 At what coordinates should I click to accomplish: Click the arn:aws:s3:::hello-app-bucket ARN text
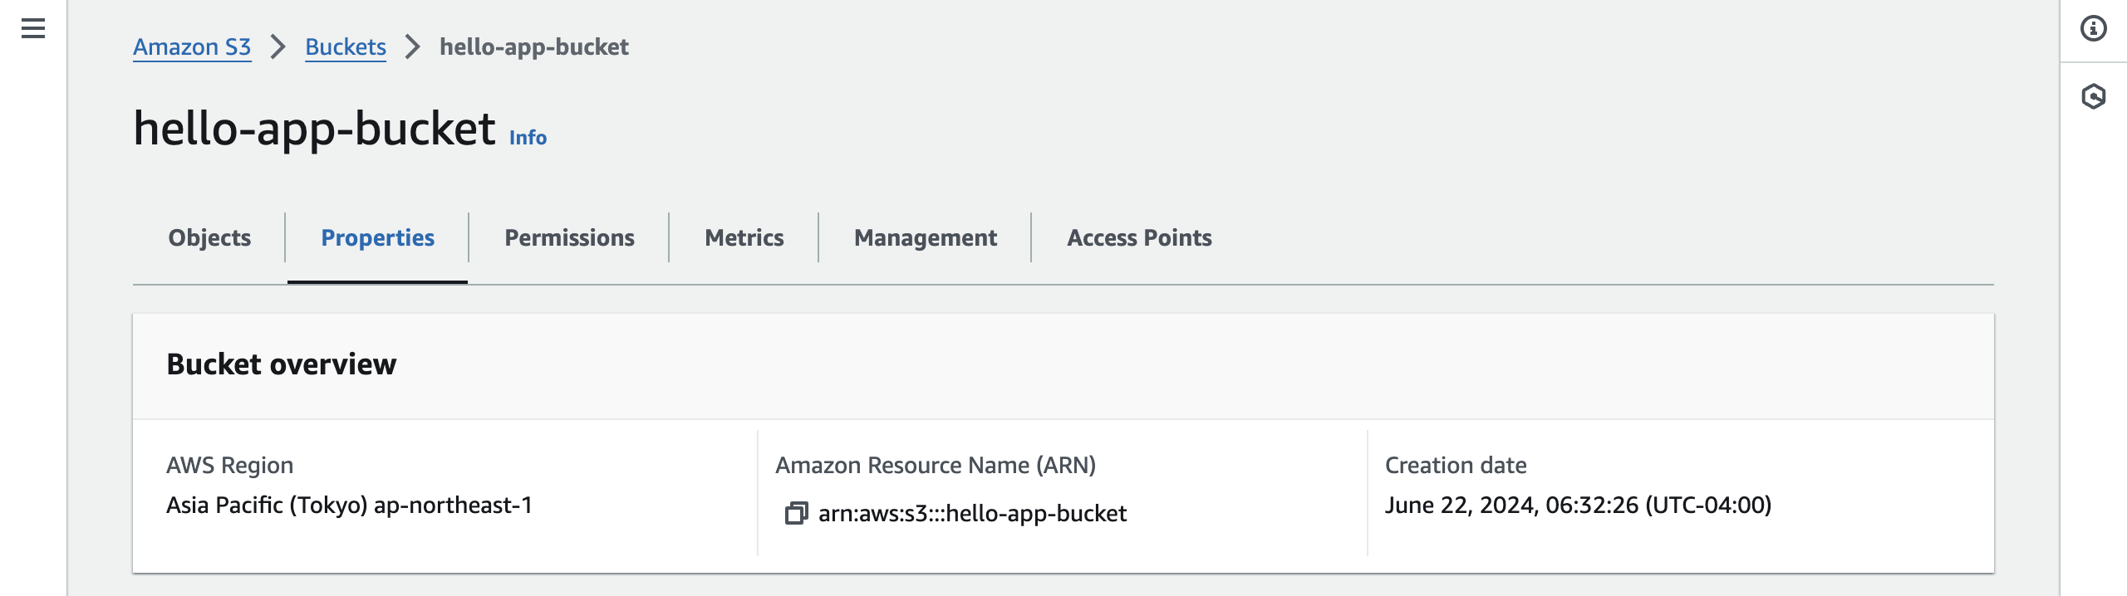(x=972, y=514)
